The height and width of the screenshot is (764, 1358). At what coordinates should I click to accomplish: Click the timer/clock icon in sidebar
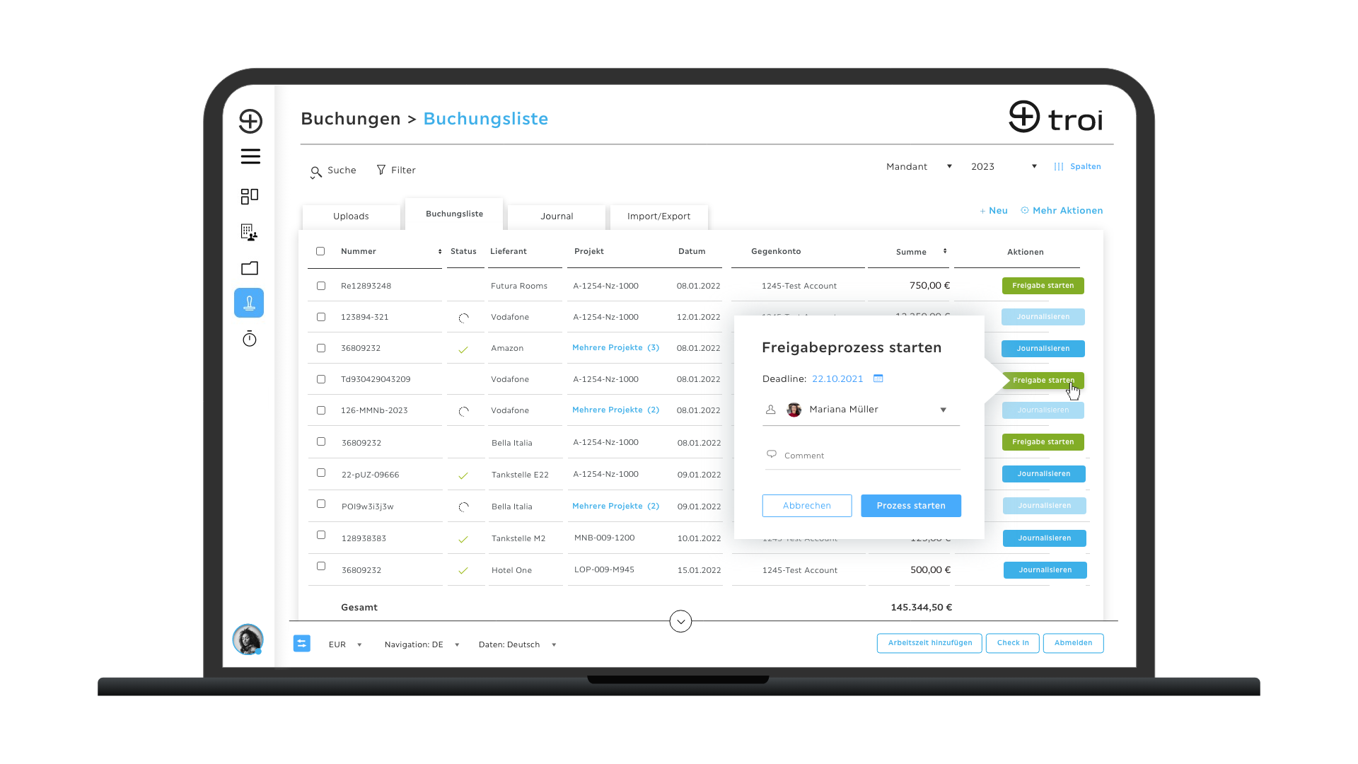pos(249,337)
